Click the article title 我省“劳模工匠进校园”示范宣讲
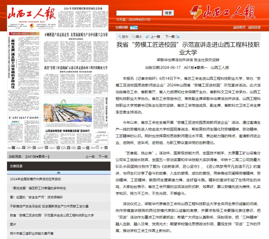 pyautogui.click(x=188, y=48)
